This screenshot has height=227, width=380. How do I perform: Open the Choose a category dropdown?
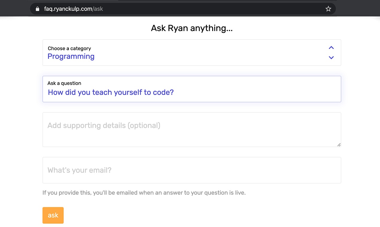click(x=191, y=53)
